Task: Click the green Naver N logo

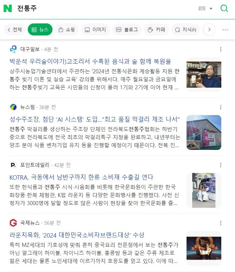Action: click(8, 8)
